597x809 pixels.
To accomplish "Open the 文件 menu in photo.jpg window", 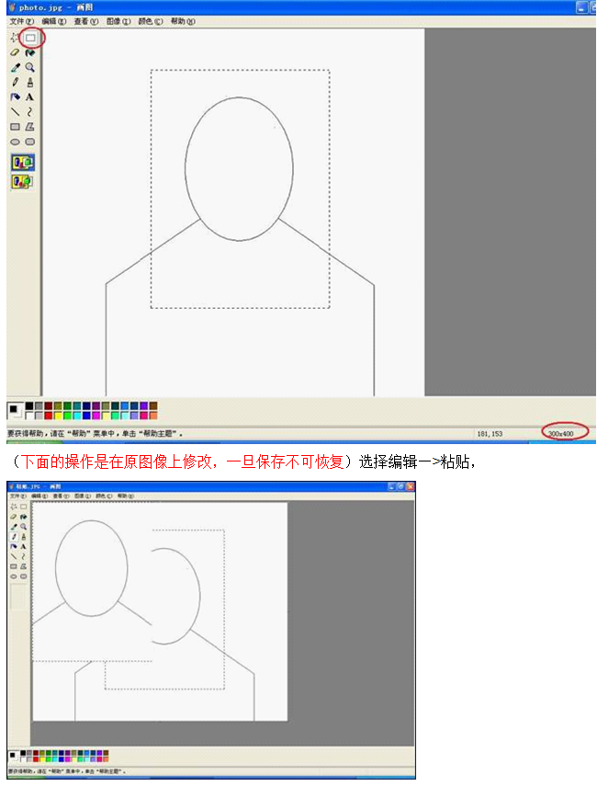I will click(22, 20).
